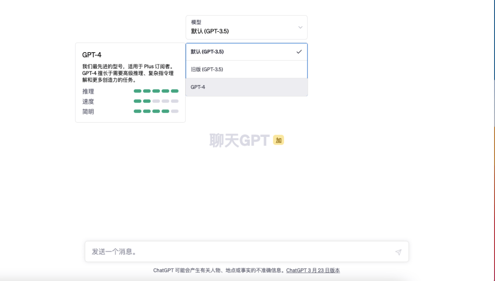Click the 发送一个消息 message input field
Image resolution: width=495 pixels, height=281 pixels.
click(x=206, y=251)
